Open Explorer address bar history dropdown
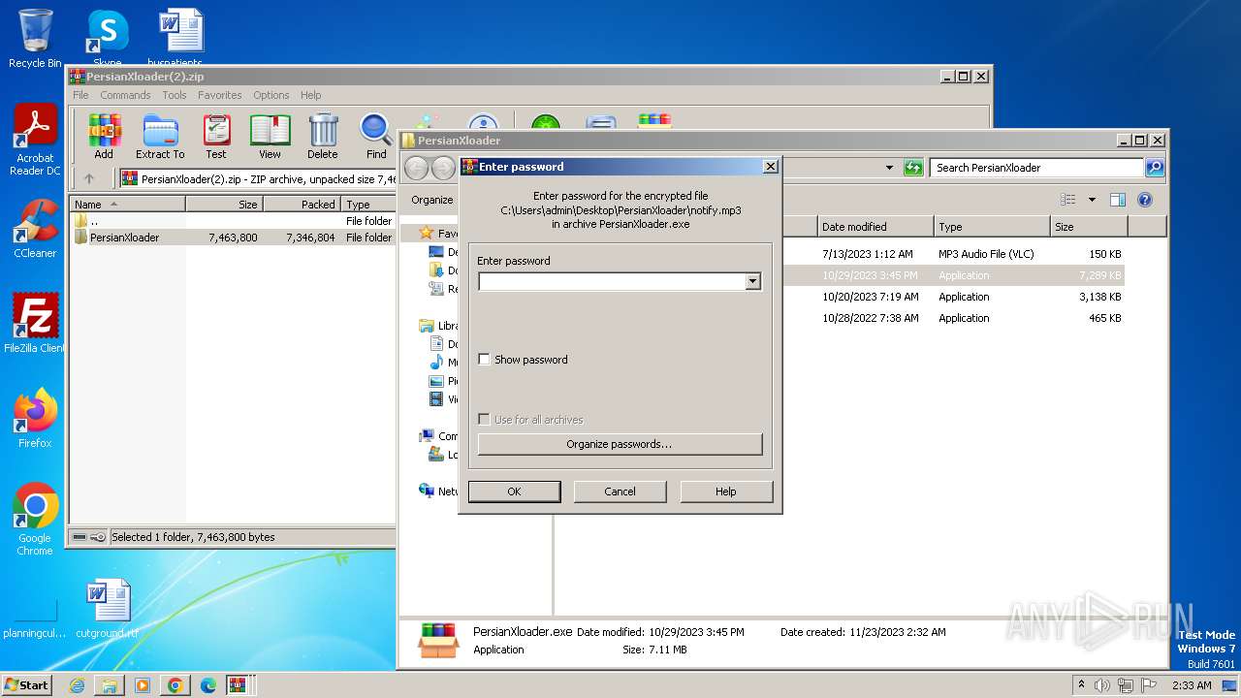Viewport: 1241px width, 698px height. (889, 168)
